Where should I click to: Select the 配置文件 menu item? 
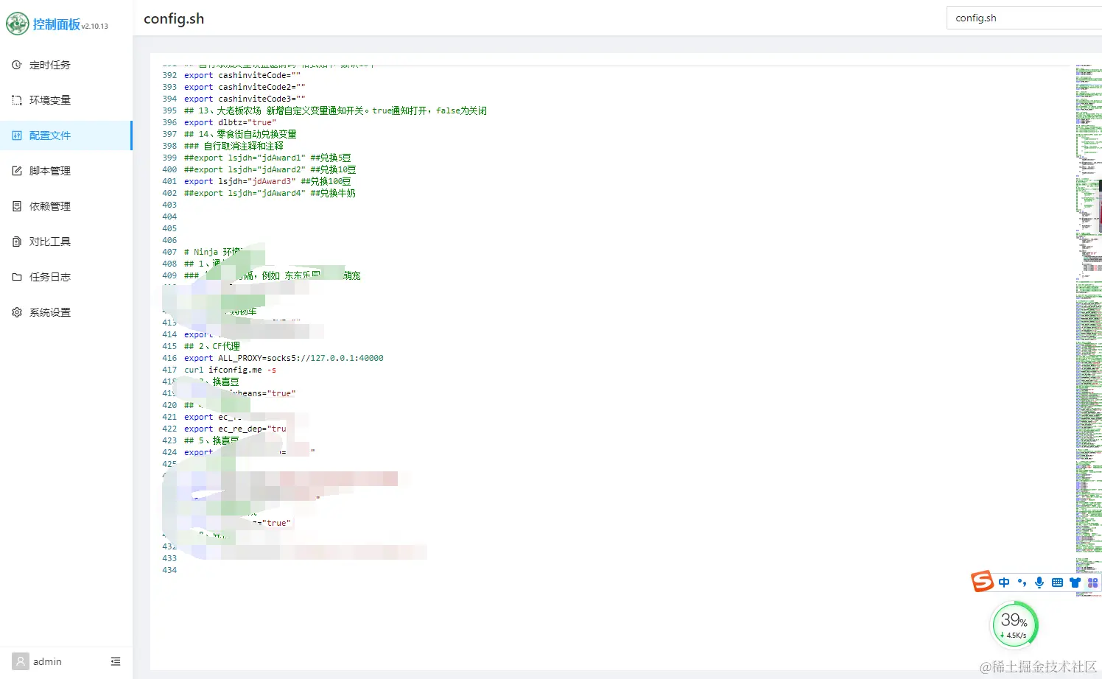(x=66, y=136)
